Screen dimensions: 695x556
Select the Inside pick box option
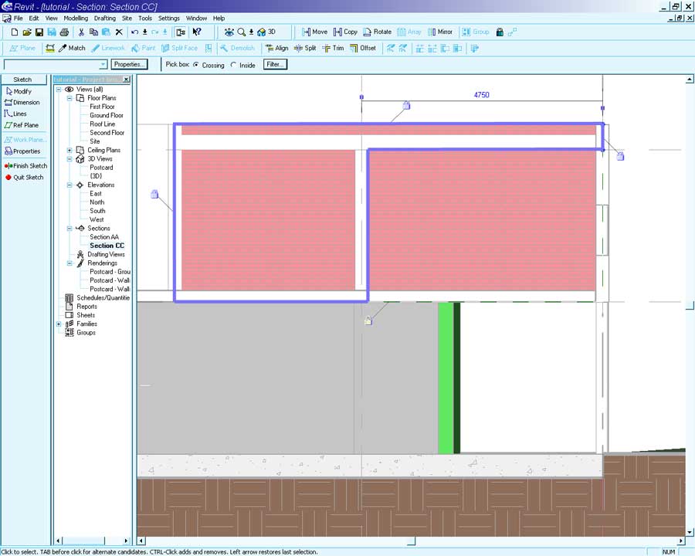pos(234,66)
